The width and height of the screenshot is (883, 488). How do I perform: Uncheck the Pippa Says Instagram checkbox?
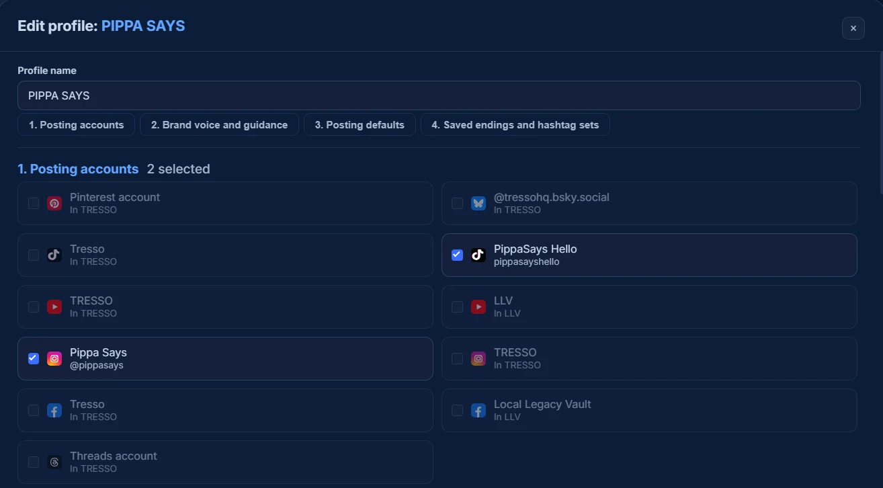pos(34,358)
